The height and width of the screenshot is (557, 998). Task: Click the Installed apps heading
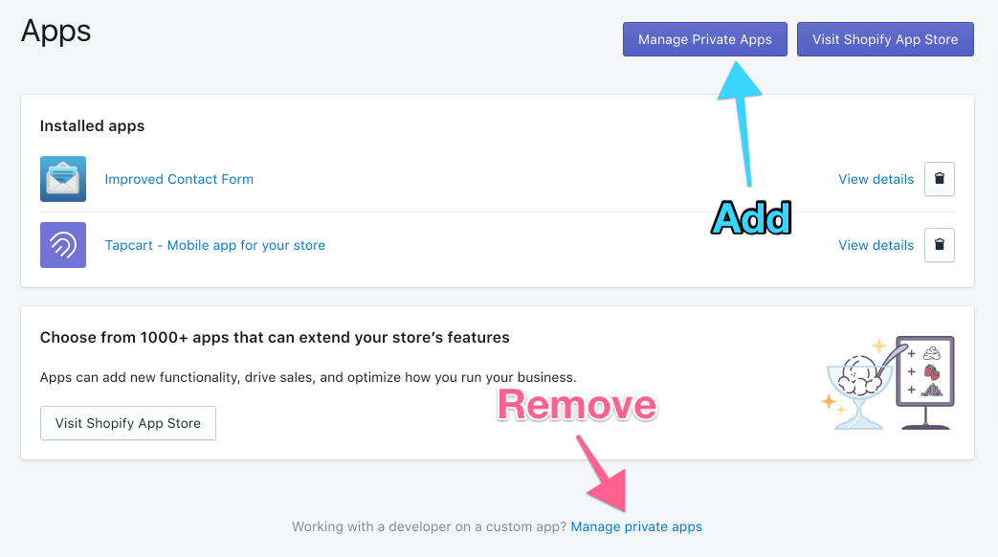(x=92, y=125)
